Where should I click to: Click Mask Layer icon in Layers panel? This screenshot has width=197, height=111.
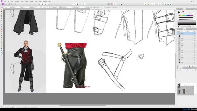[184, 66]
